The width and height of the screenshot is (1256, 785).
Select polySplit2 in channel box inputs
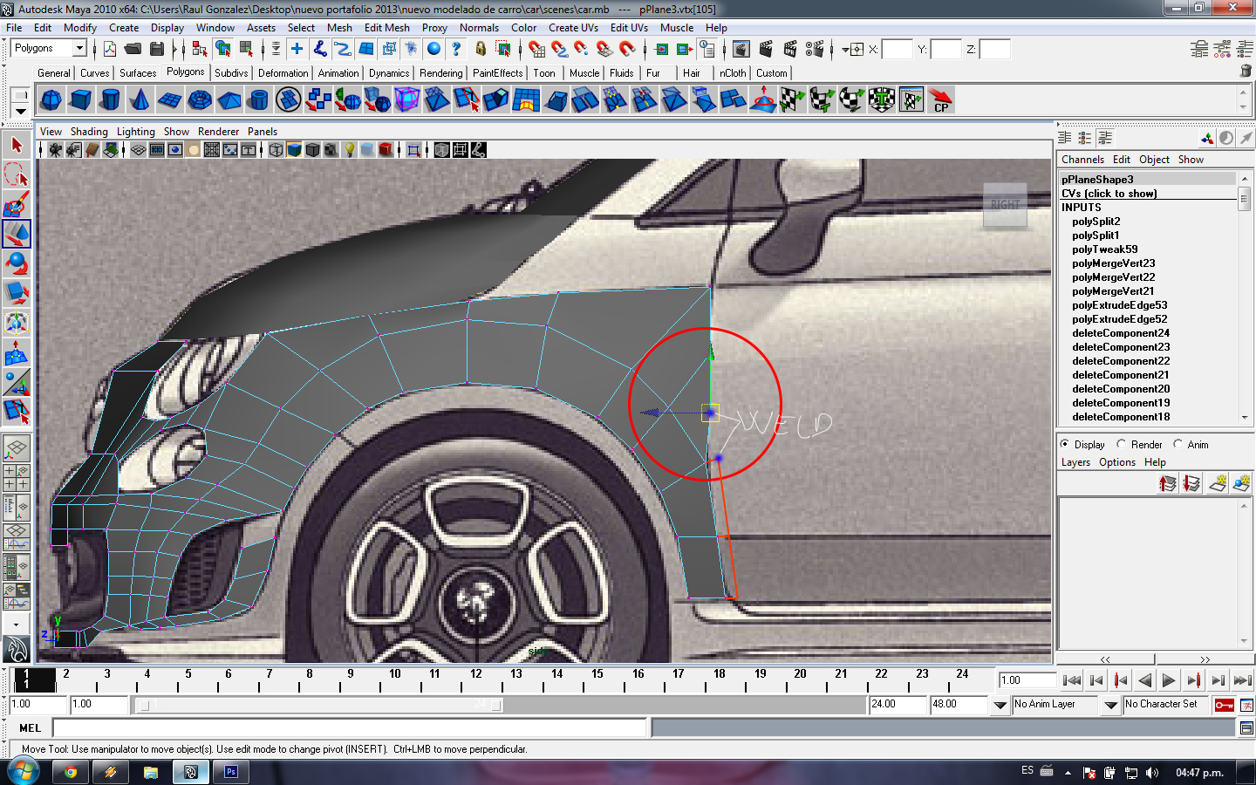coord(1096,222)
